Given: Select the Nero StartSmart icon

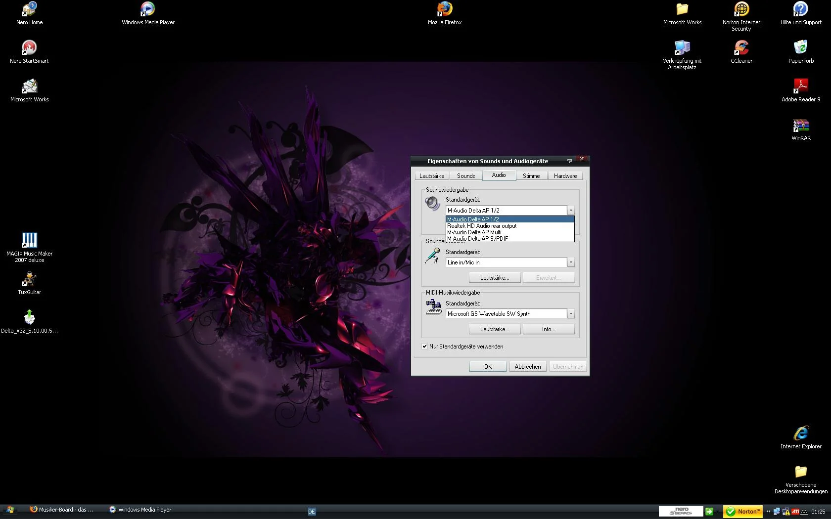Looking at the screenshot, I should [29, 48].
